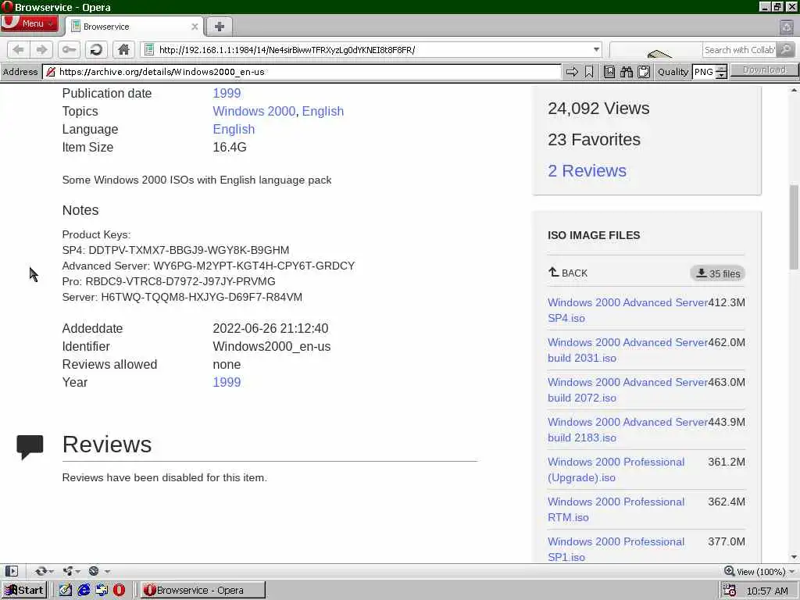Open the Year 1999 link
The height and width of the screenshot is (600, 800).
tap(227, 382)
